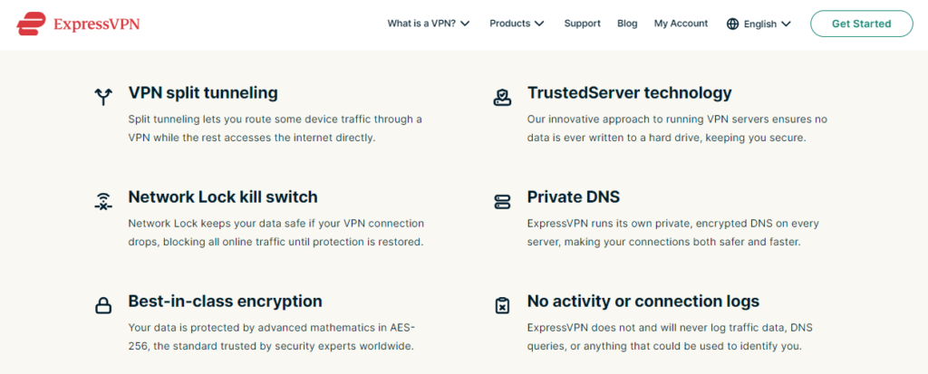This screenshot has height=374, width=928.
Task: Open the Products dropdown menu
Action: [517, 24]
